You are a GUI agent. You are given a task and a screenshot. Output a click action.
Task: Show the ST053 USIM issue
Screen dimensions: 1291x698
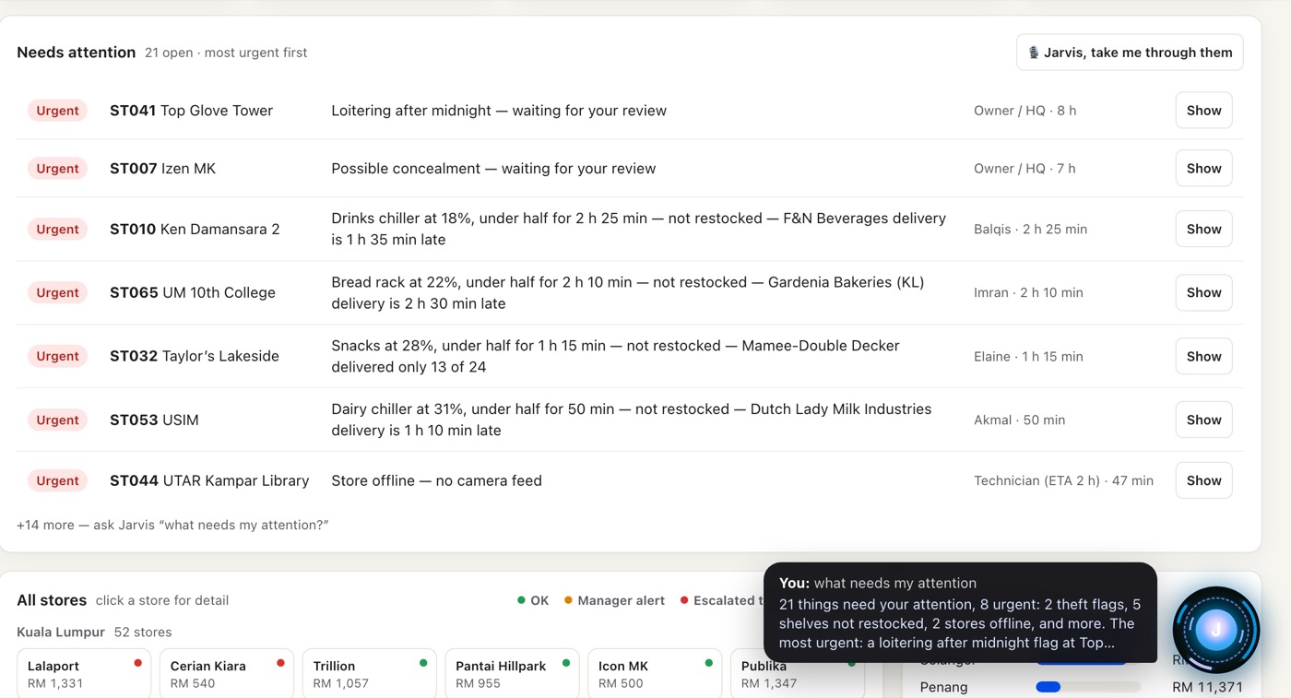pos(1203,420)
